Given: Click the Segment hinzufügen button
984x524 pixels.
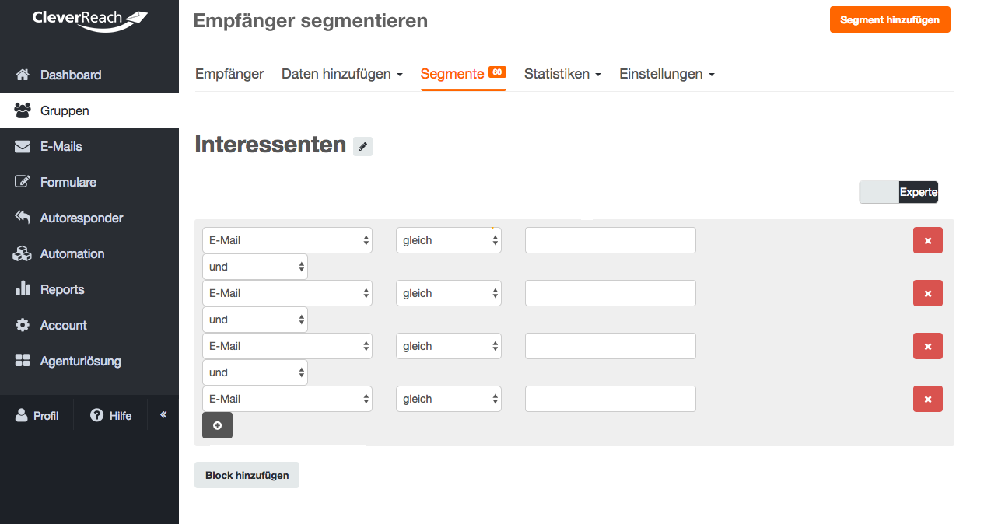Looking at the screenshot, I should tap(890, 19).
